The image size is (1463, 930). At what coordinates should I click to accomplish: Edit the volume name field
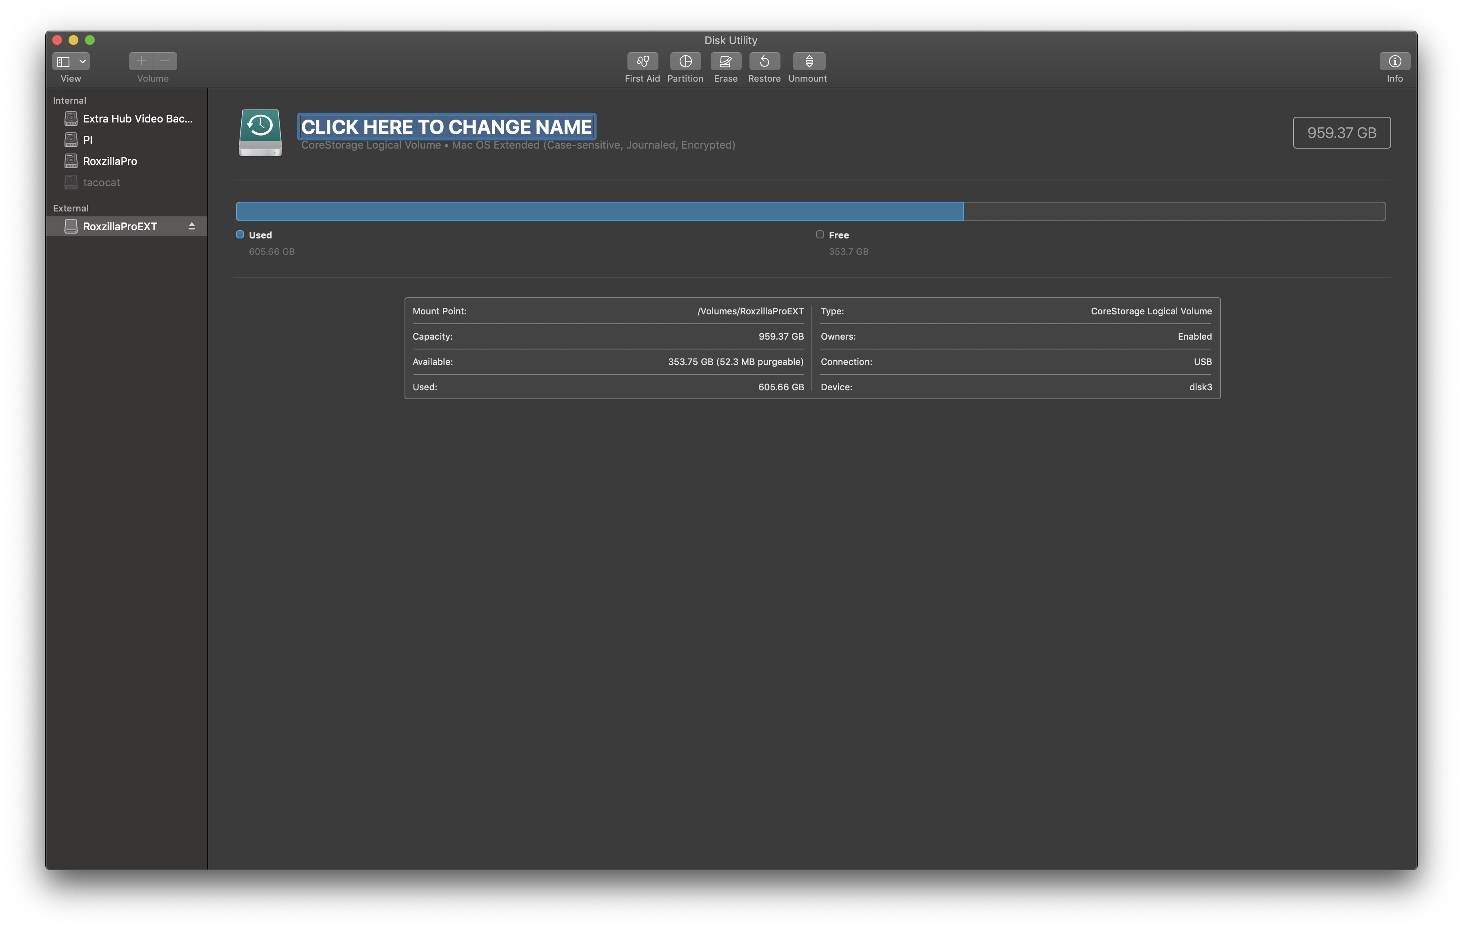(447, 126)
